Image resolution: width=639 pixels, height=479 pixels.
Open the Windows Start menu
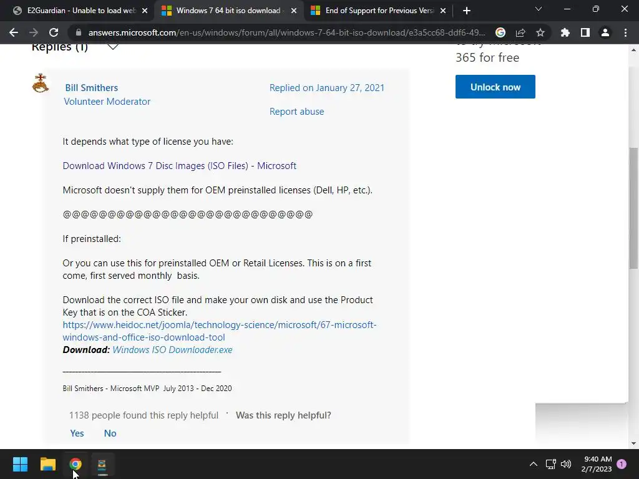[20, 464]
